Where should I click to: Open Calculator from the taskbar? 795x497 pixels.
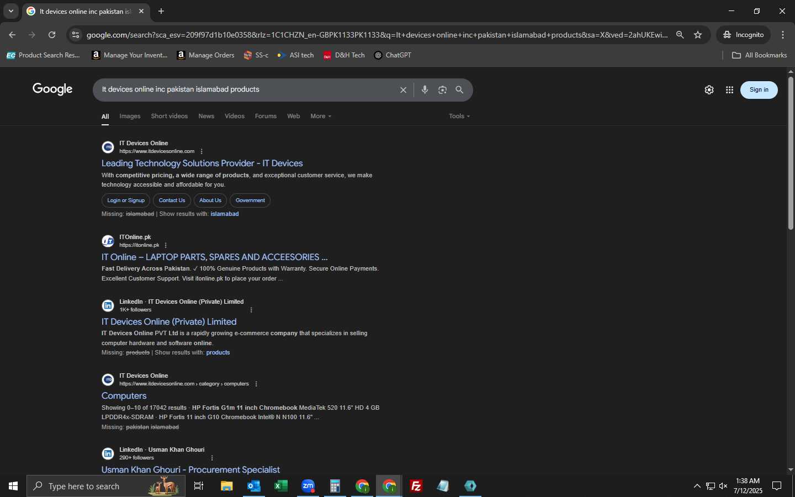[x=335, y=486]
